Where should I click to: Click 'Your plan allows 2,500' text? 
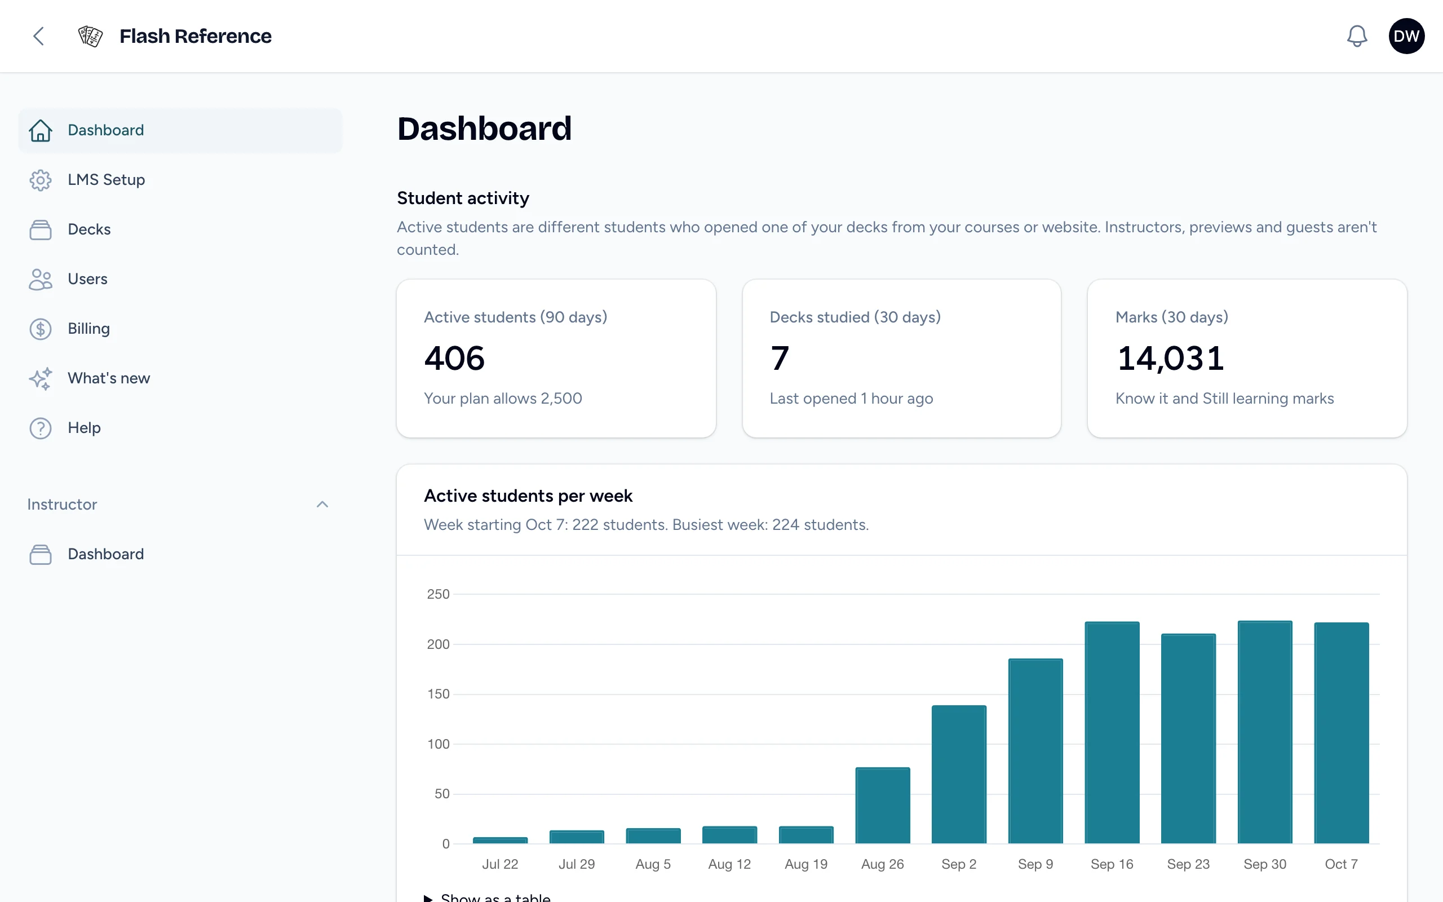(503, 398)
